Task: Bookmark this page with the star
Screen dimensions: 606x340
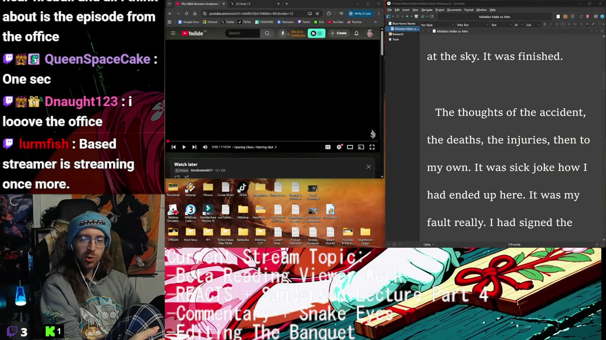Action: pos(317,13)
